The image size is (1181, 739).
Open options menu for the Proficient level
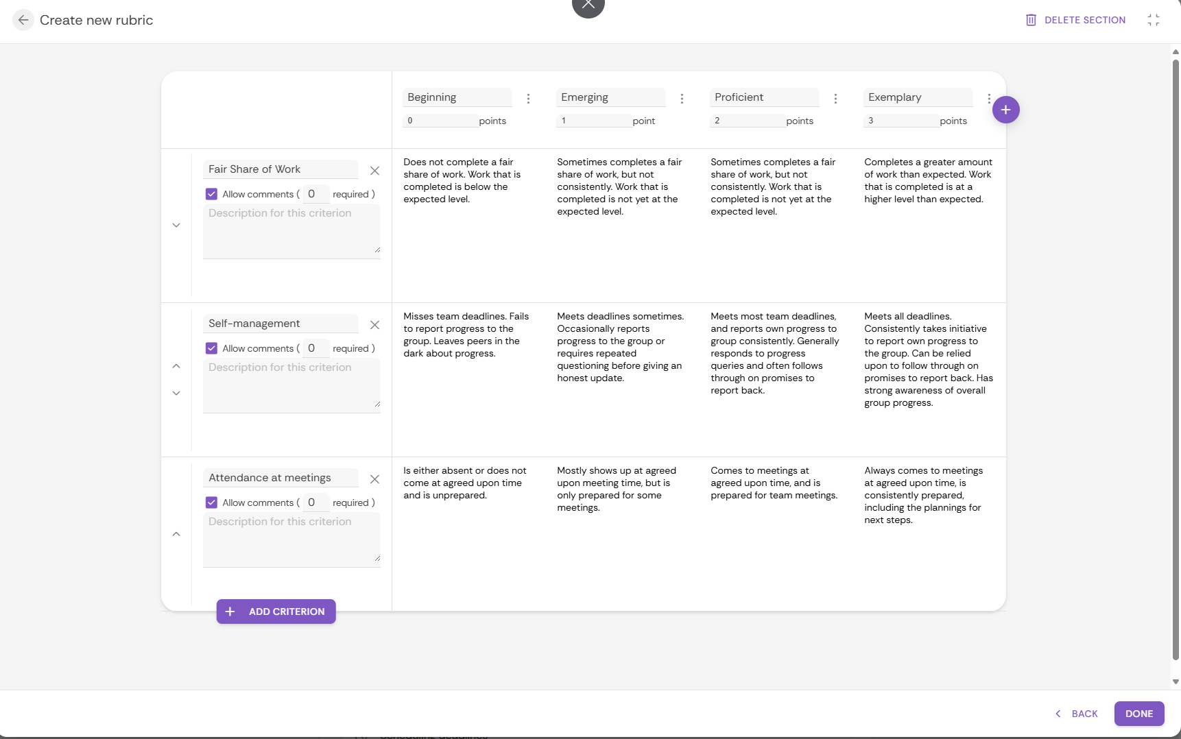835,99
